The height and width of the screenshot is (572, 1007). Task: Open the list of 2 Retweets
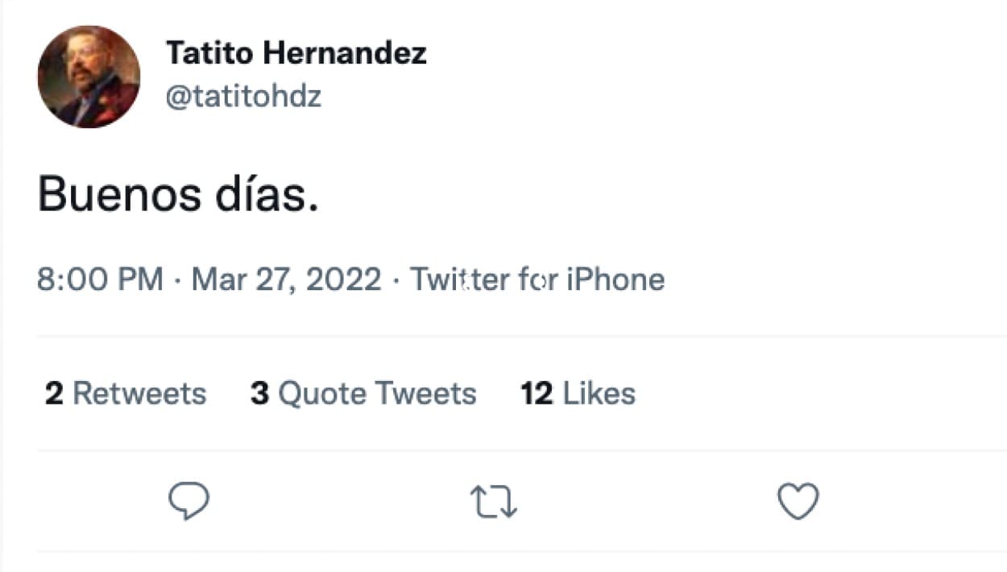(125, 393)
